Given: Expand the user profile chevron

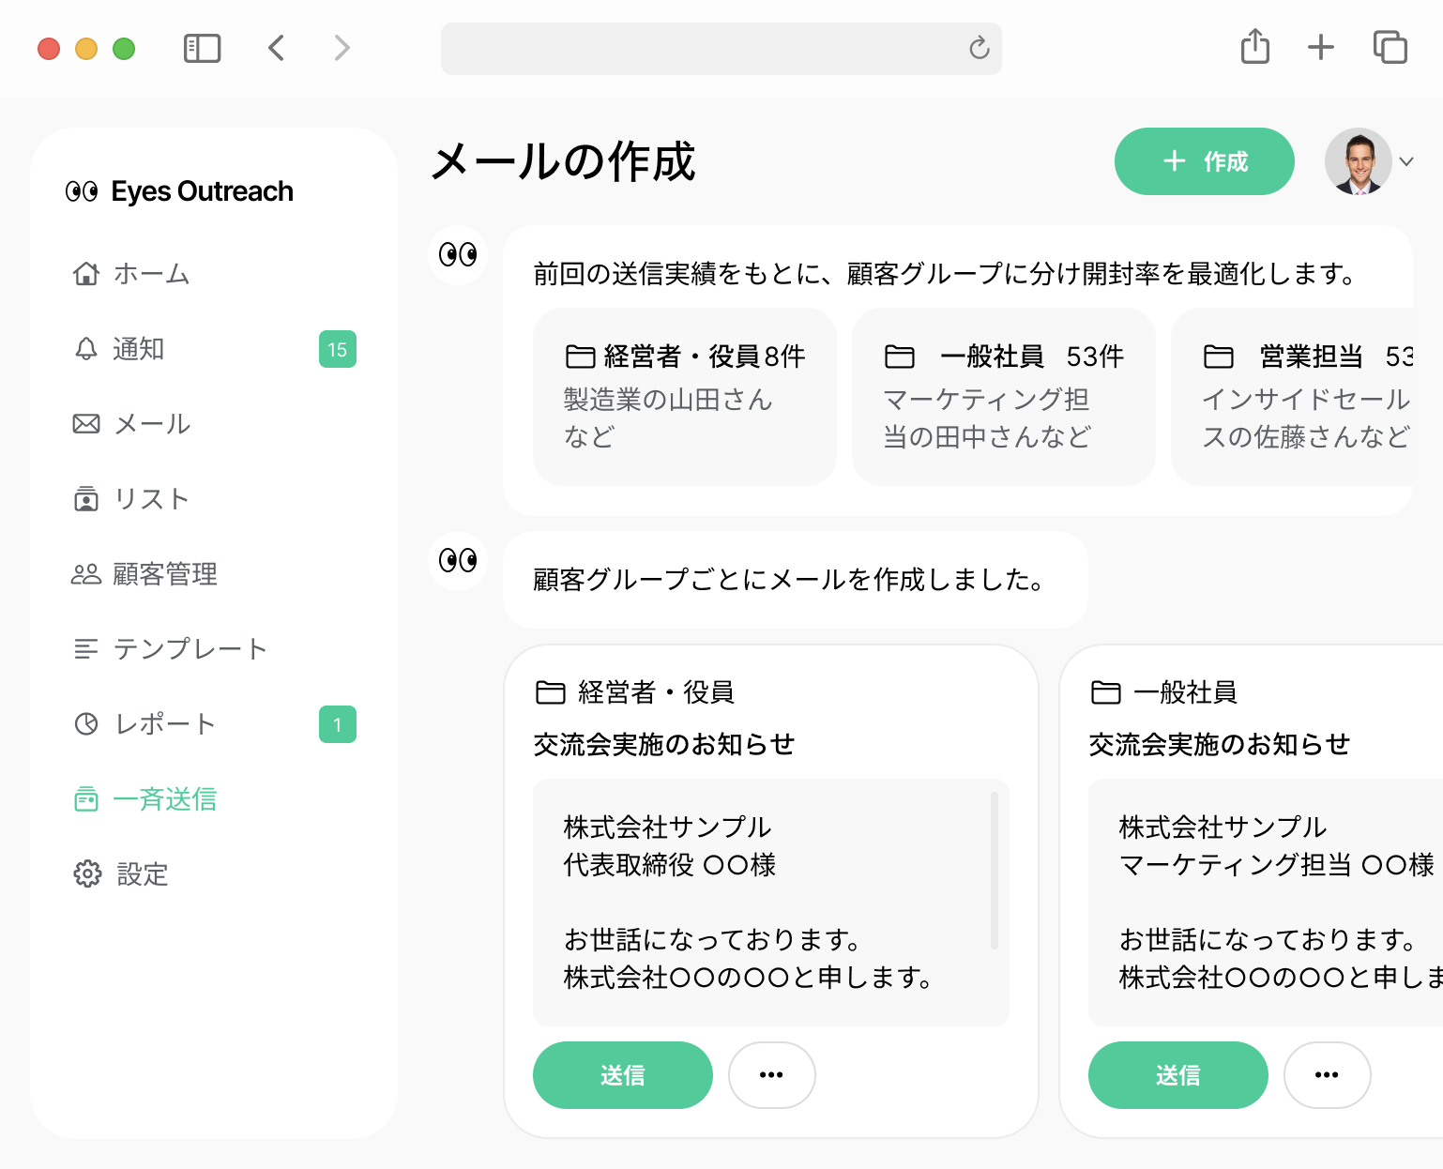Looking at the screenshot, I should [1405, 161].
